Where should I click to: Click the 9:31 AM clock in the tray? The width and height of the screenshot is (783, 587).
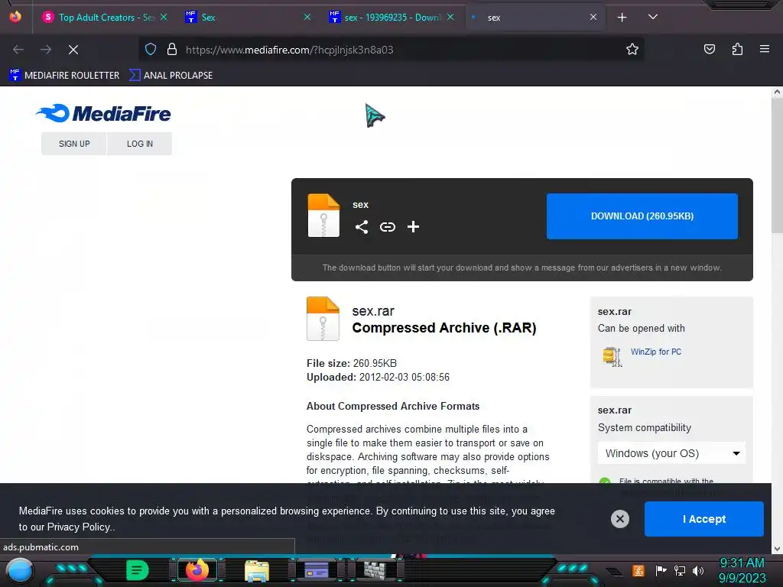742,563
